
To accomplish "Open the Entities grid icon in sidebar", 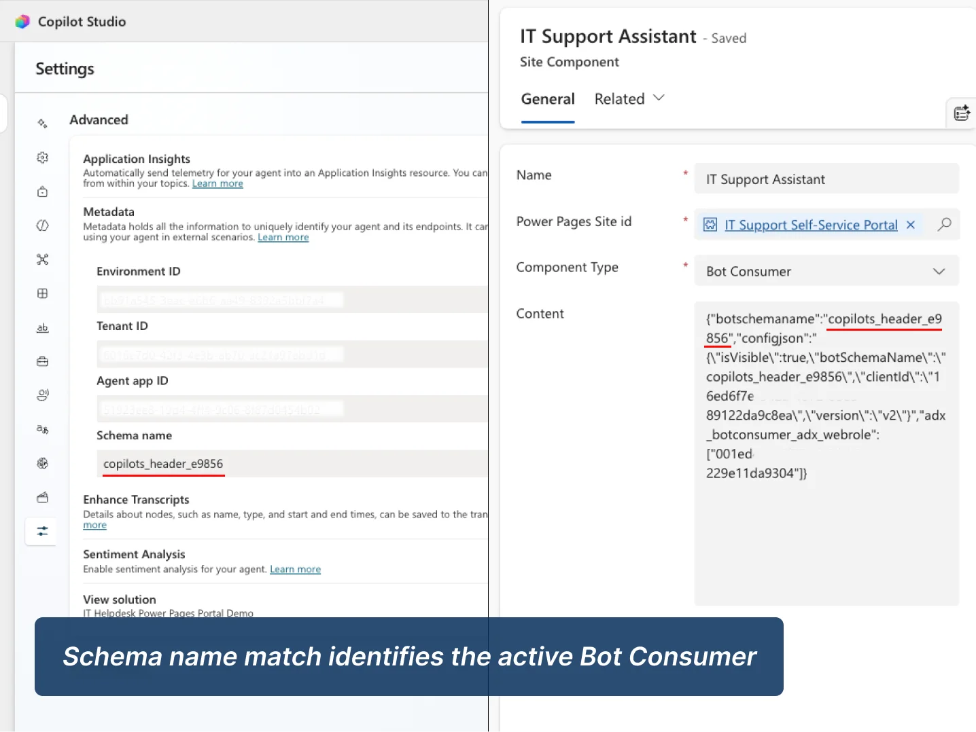I will pyautogui.click(x=42, y=293).
